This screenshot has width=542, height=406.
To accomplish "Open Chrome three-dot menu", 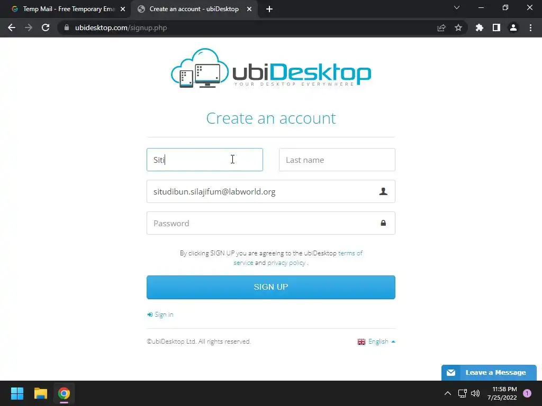I will pyautogui.click(x=530, y=27).
